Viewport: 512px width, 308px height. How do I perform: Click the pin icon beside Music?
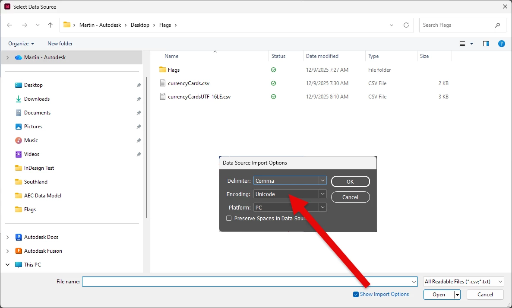click(139, 140)
